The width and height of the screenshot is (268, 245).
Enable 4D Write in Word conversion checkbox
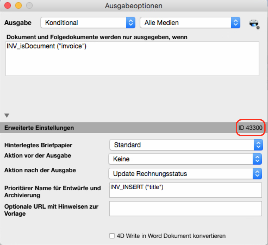pos(112,236)
